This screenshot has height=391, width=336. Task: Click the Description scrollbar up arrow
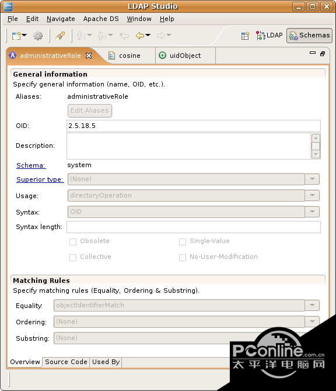316,138
